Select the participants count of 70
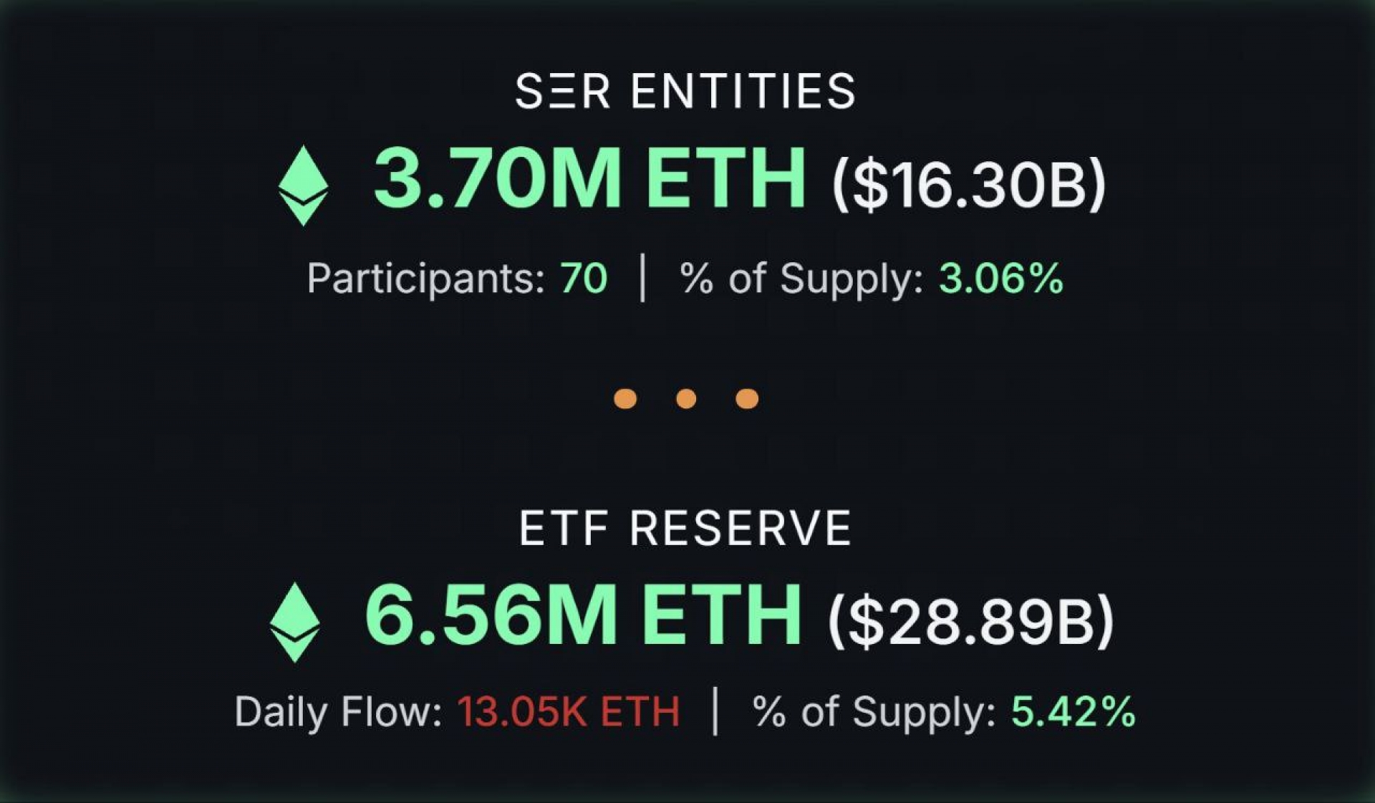This screenshot has width=1375, height=803. click(x=584, y=278)
